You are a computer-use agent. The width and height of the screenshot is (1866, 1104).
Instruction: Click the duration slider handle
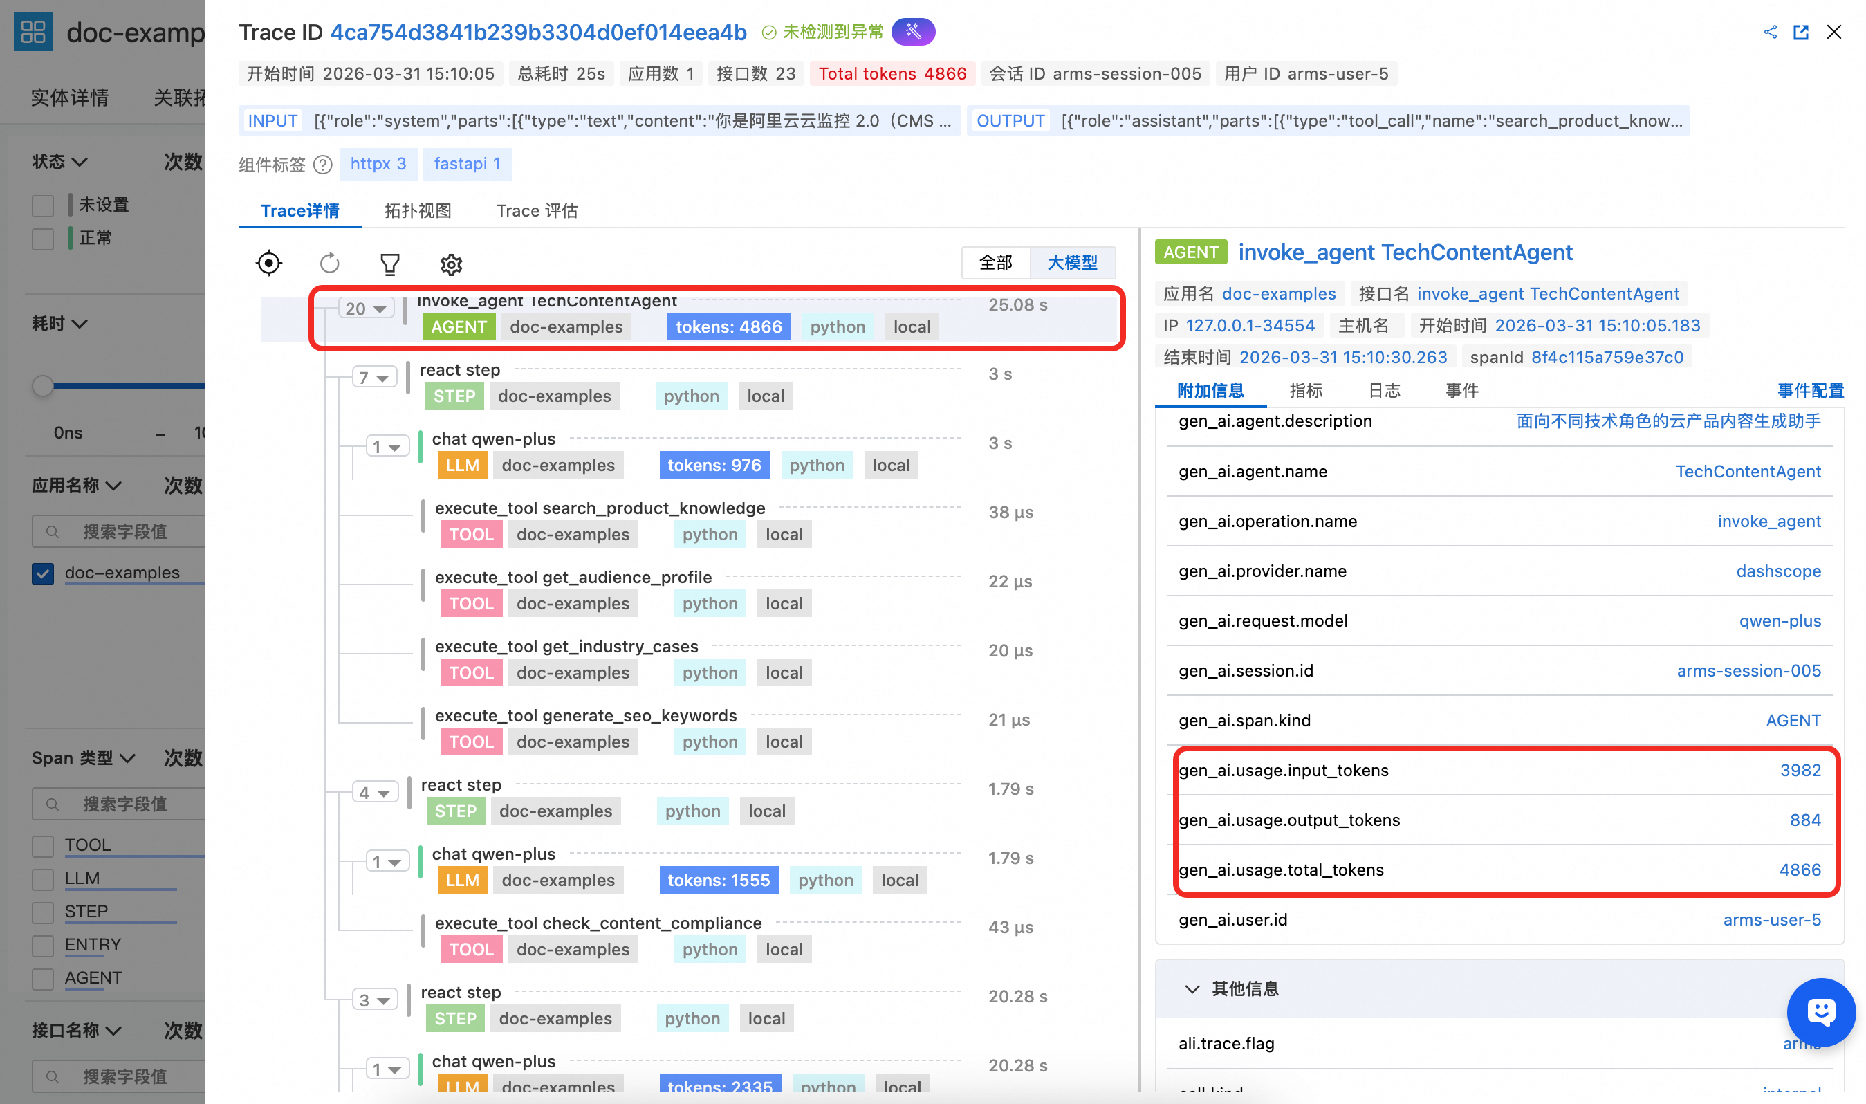43,385
